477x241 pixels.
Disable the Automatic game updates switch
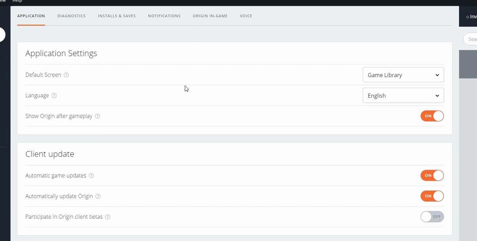click(432, 175)
